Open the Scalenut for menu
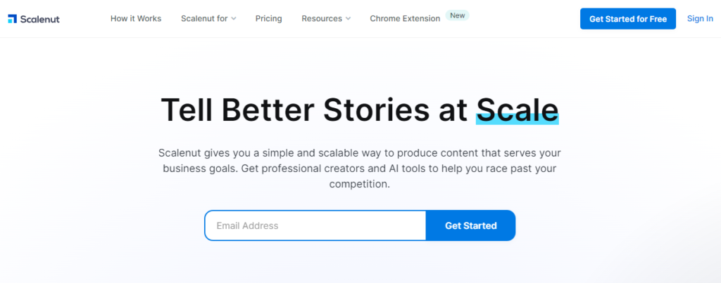Screen dimensions: 721x283 point(203,18)
